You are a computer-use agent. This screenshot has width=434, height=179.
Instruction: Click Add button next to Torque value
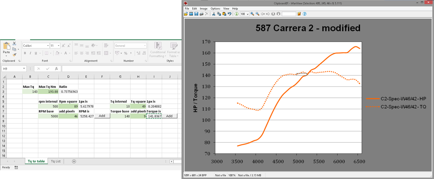pyautogui.click(x=169, y=116)
